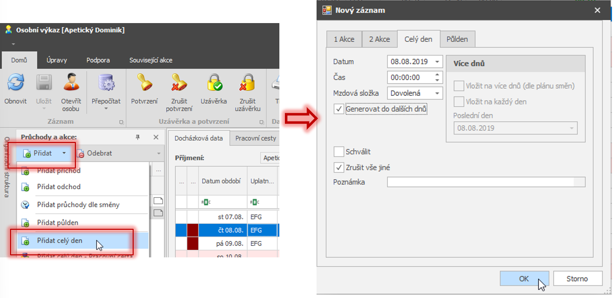This screenshot has width=613, height=298.
Task: Open the Datum date picker dropdown
Action: 437,62
